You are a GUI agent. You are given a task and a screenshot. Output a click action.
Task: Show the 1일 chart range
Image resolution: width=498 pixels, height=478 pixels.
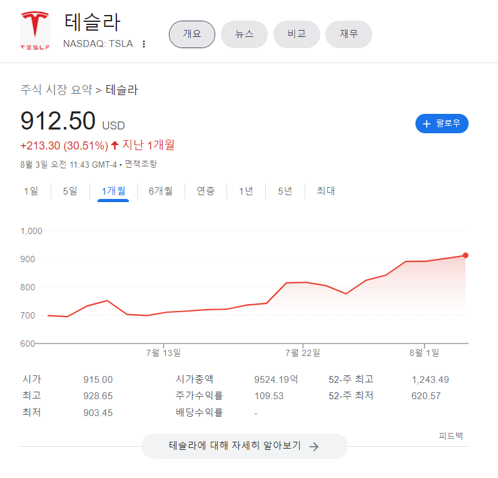click(31, 191)
